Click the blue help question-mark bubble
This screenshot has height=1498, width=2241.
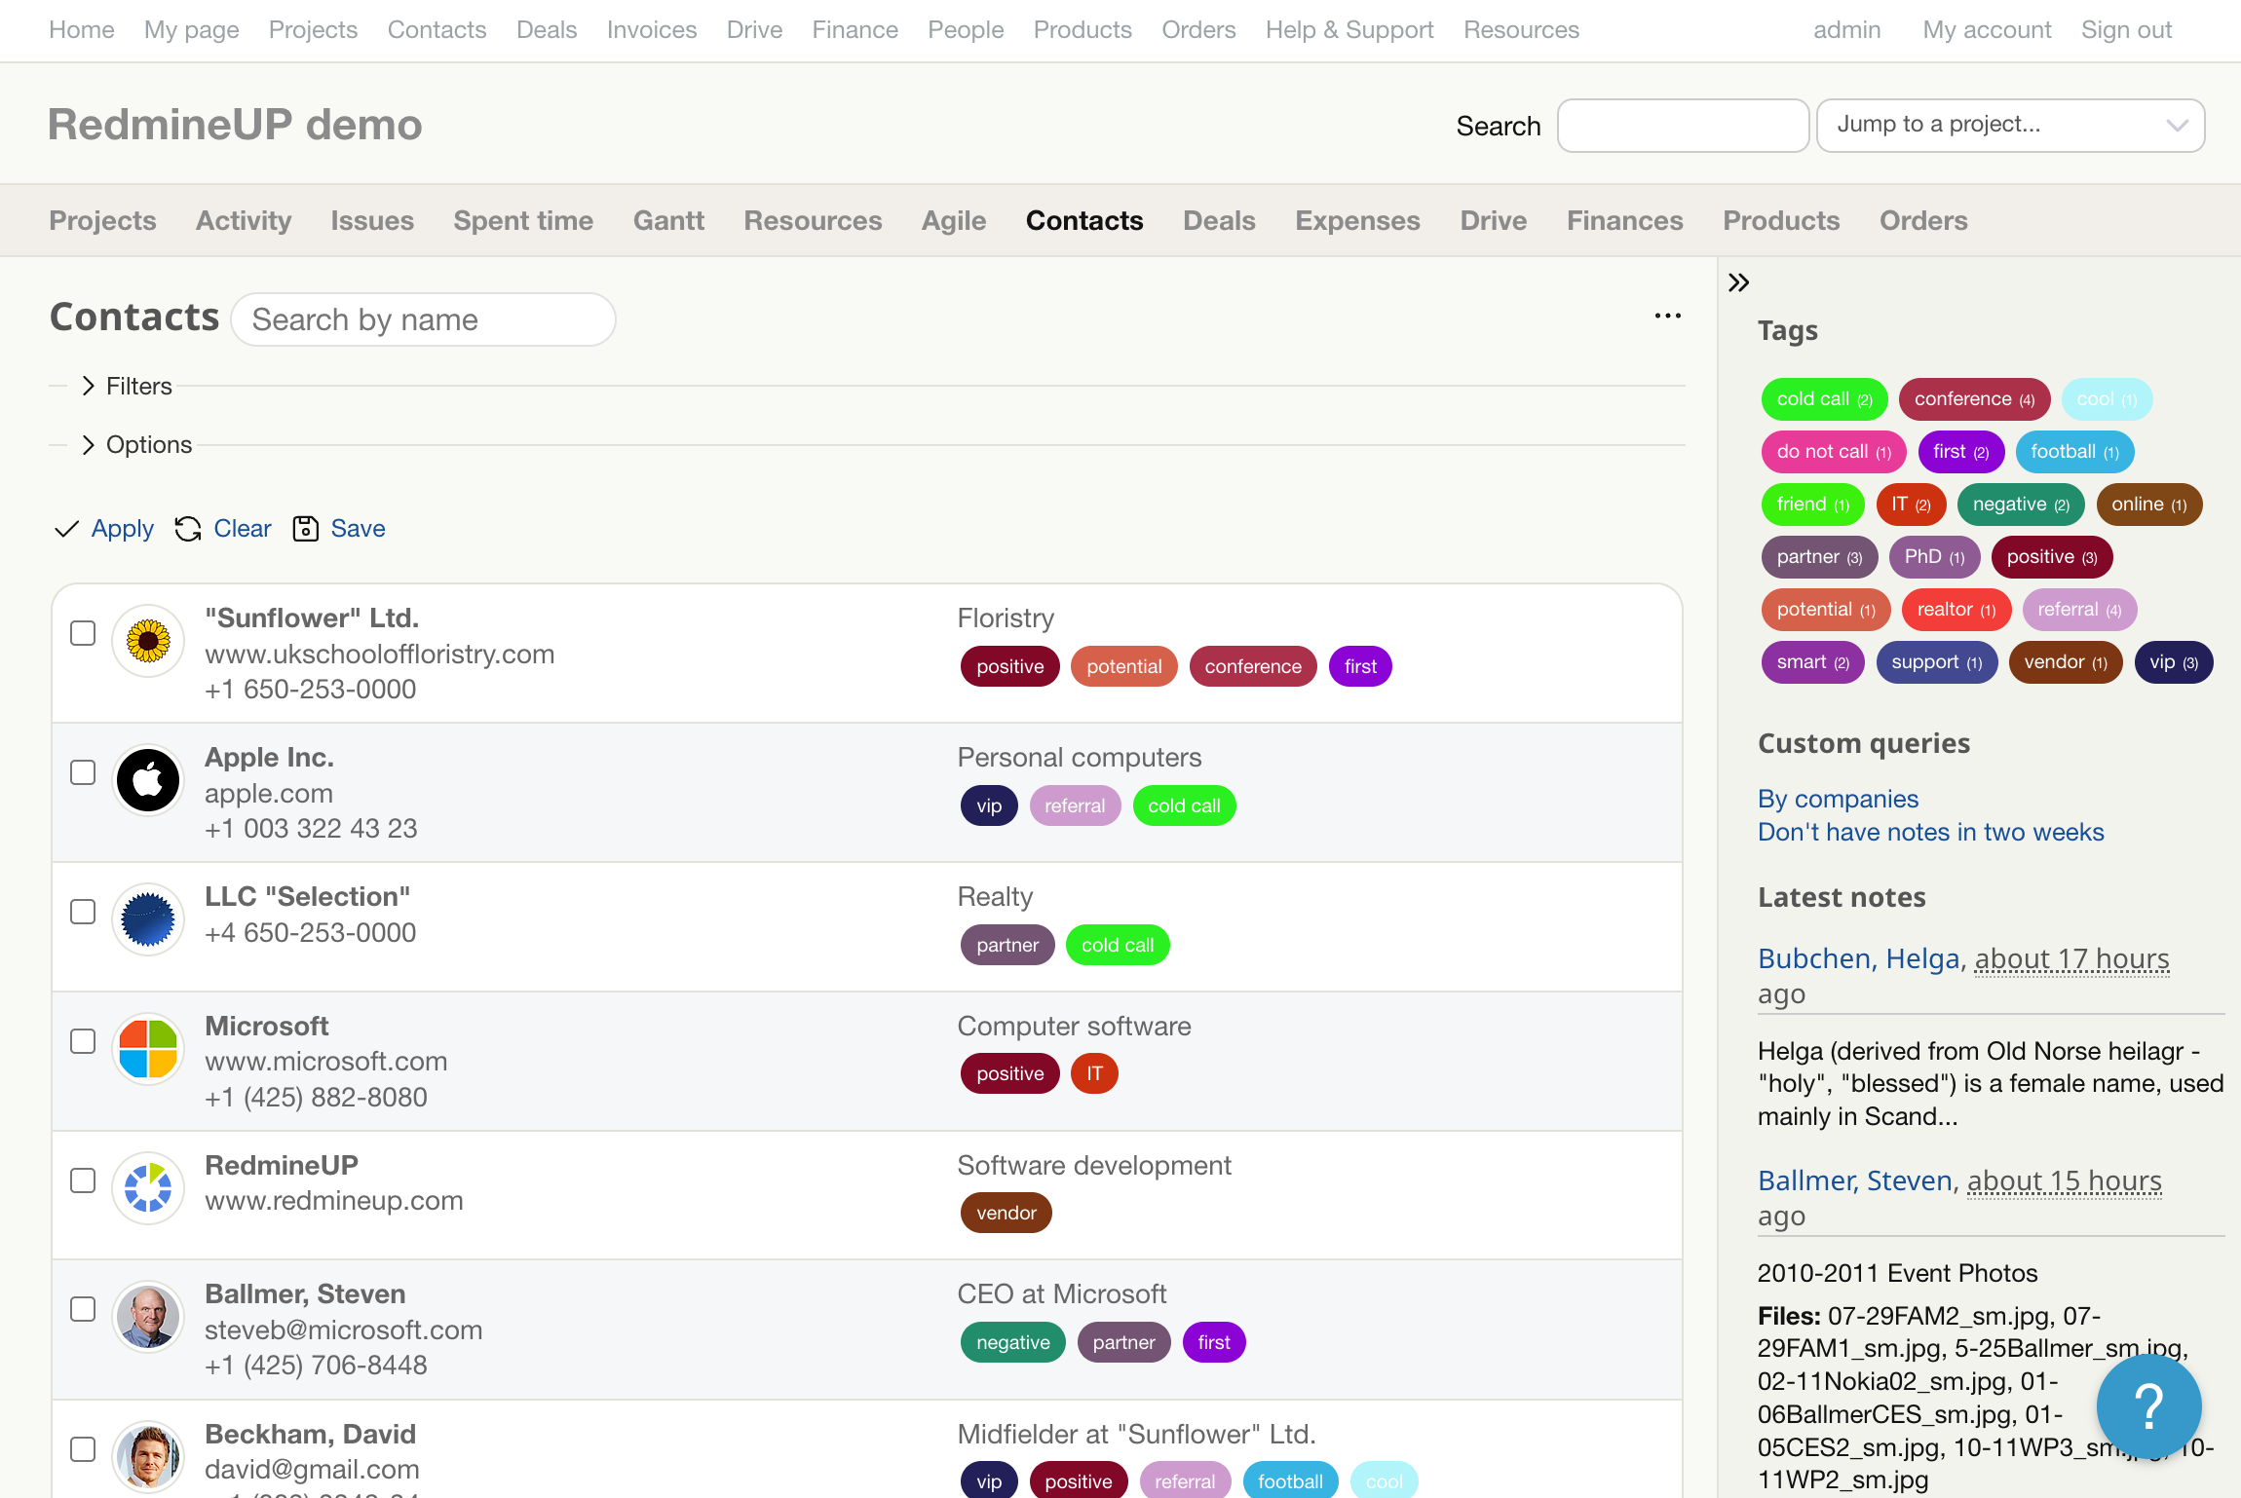[2148, 1405]
